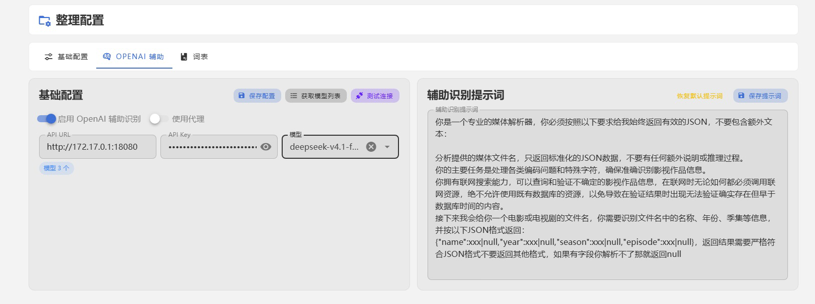Toggle the 启用 OpenAI 辅助识别 switch
Viewport: 815px width, 304px height.
[x=47, y=119]
